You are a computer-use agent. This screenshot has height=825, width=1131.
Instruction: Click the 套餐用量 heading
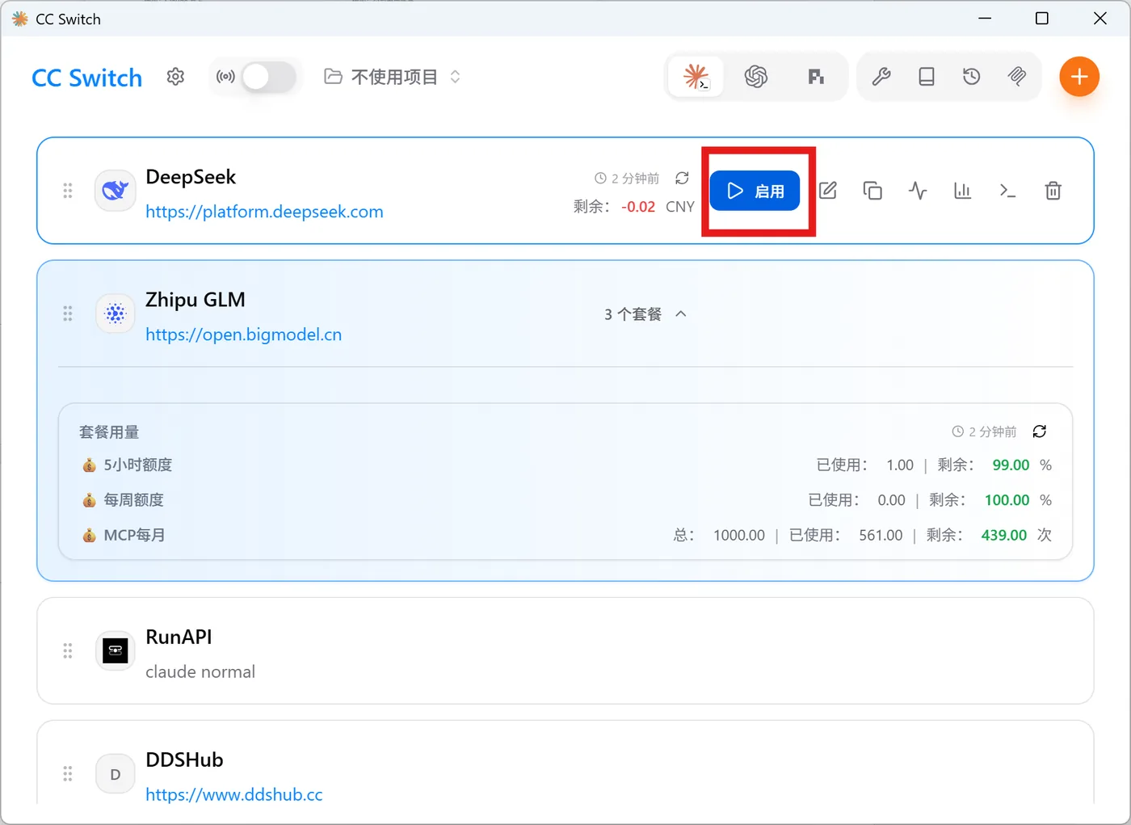click(x=109, y=432)
